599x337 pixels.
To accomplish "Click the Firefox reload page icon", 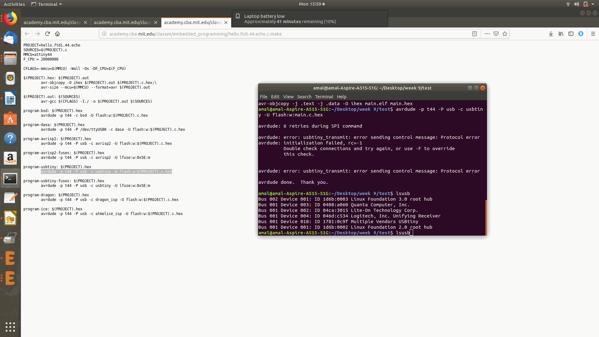I will (x=47, y=34).
